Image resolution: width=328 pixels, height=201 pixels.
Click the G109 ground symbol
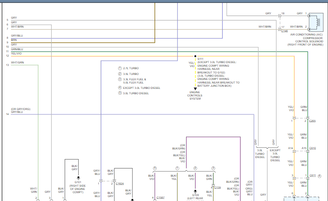[x=195, y=191]
